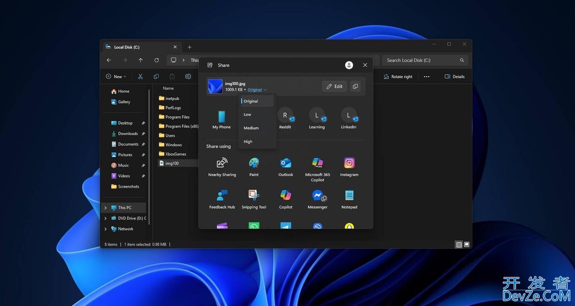This screenshot has width=575, height=306.
Task: Share the image to Paint
Action: click(254, 167)
